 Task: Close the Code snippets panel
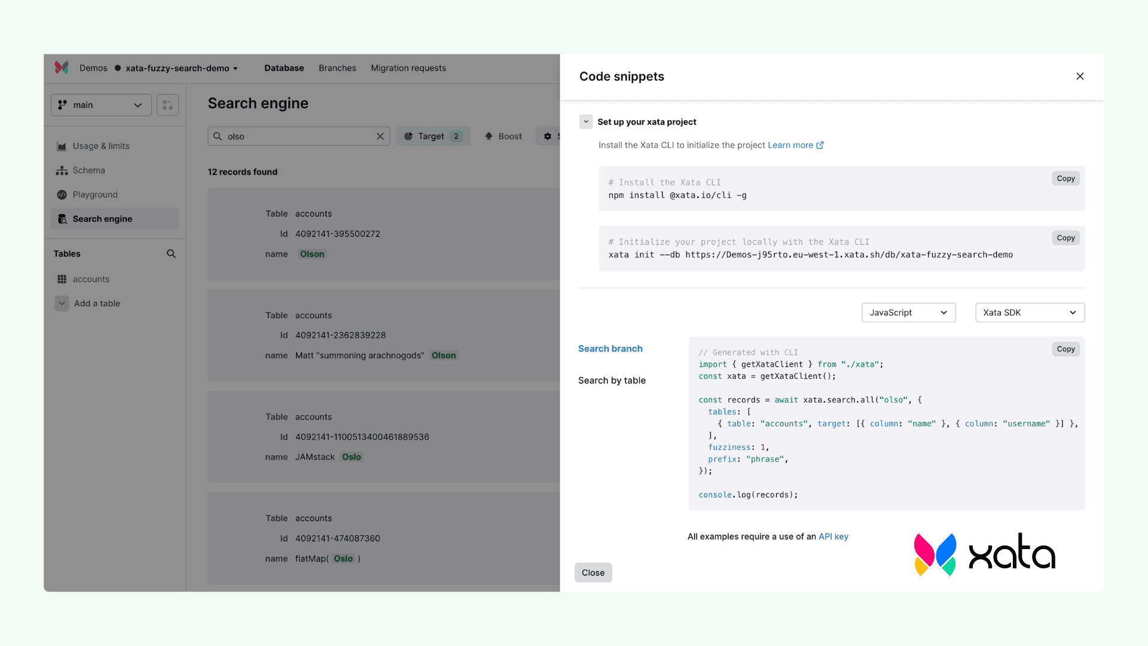point(1080,76)
